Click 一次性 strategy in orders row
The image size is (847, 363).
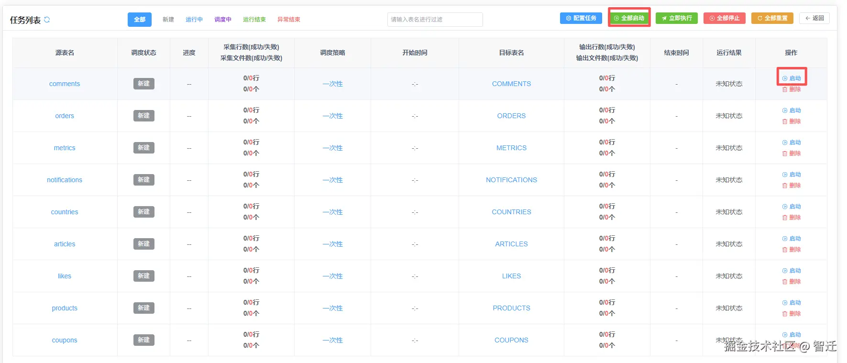tap(332, 116)
